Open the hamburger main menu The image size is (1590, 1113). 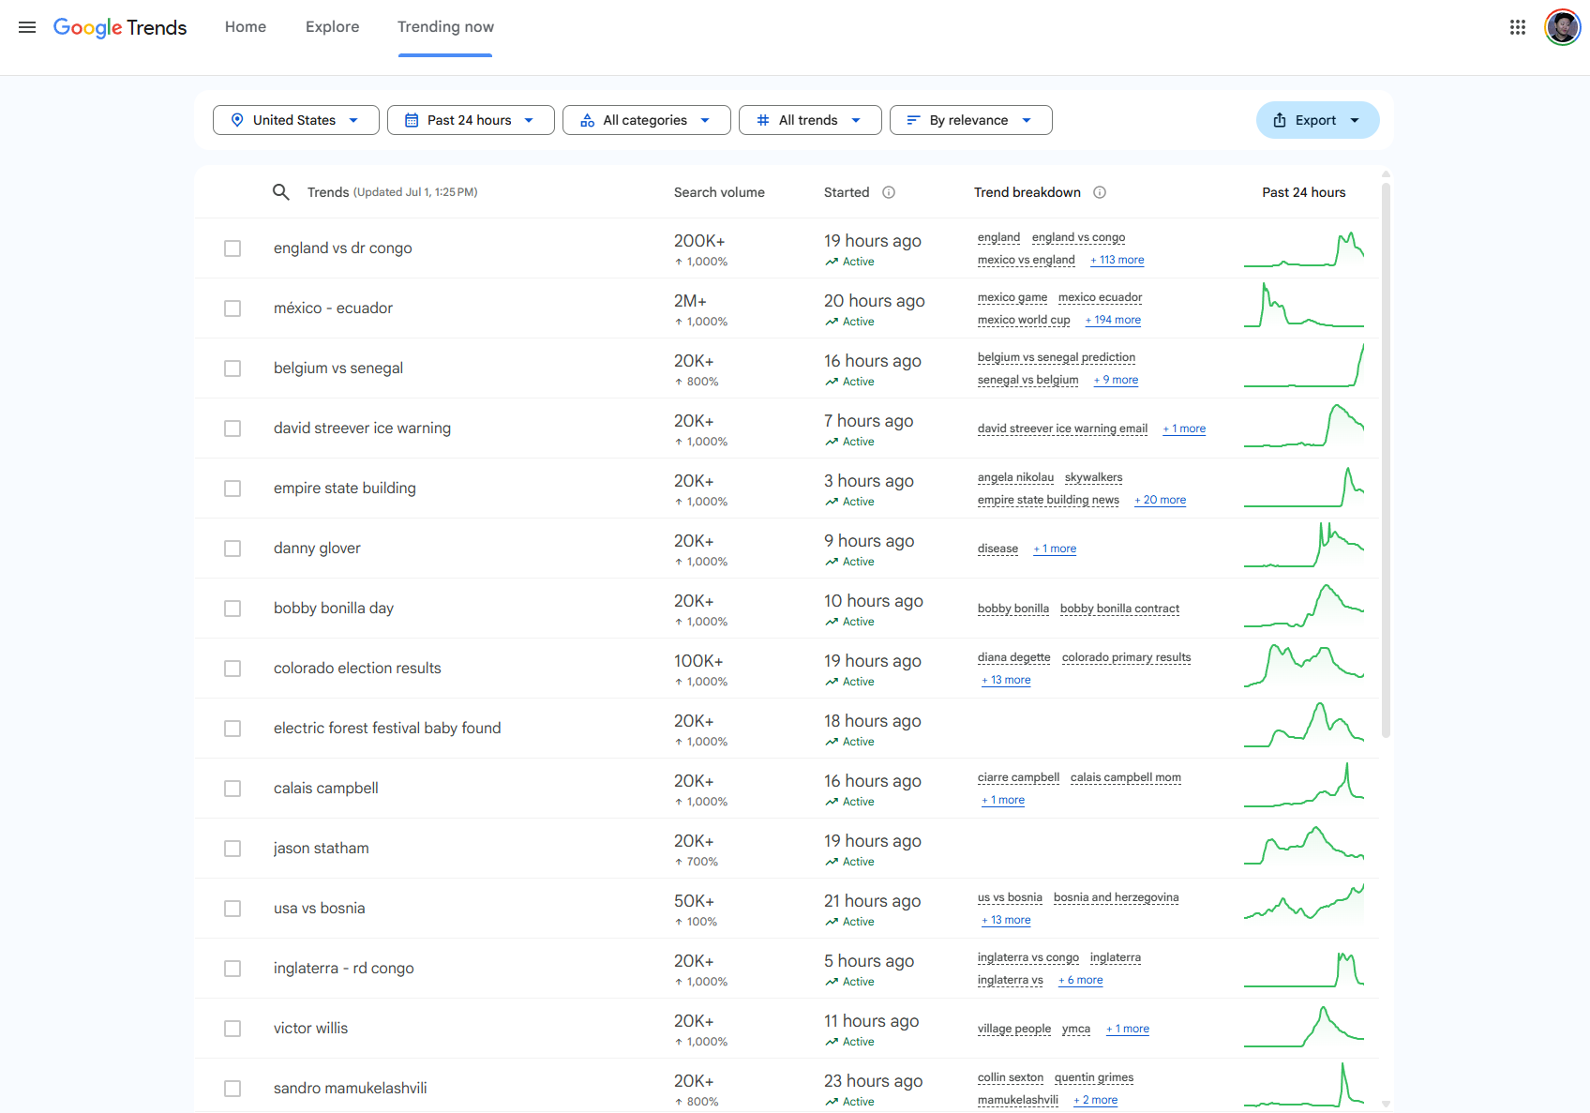(x=27, y=27)
